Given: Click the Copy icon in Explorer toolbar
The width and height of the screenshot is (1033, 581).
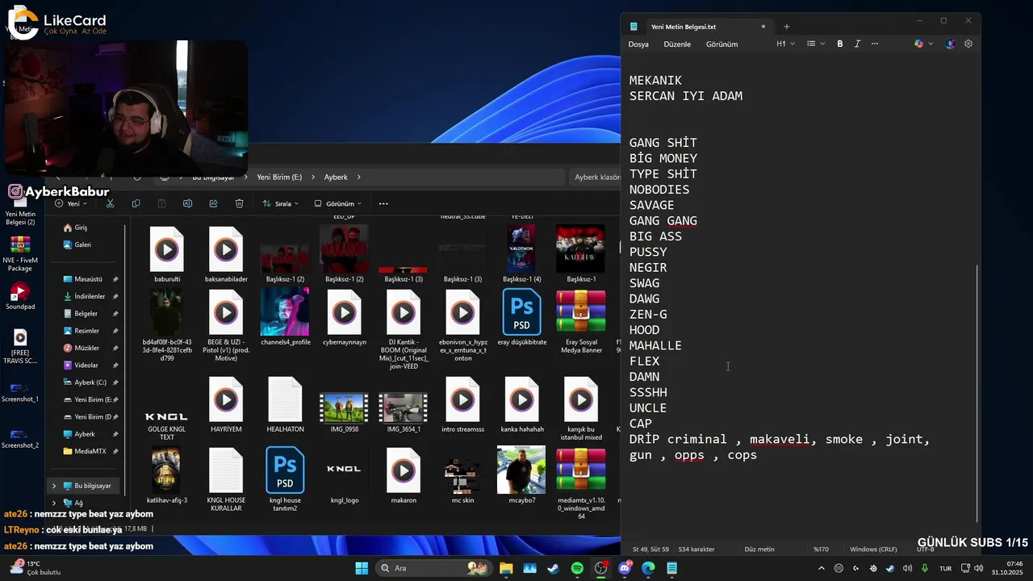Looking at the screenshot, I should pos(136,203).
